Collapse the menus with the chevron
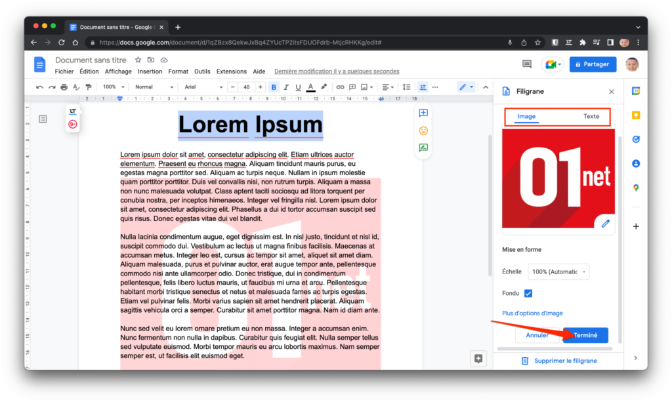This screenshot has height=402, width=672. pos(486,87)
